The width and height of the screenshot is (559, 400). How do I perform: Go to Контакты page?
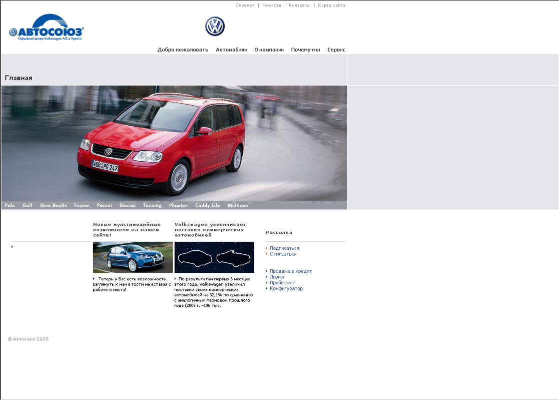[x=299, y=6]
